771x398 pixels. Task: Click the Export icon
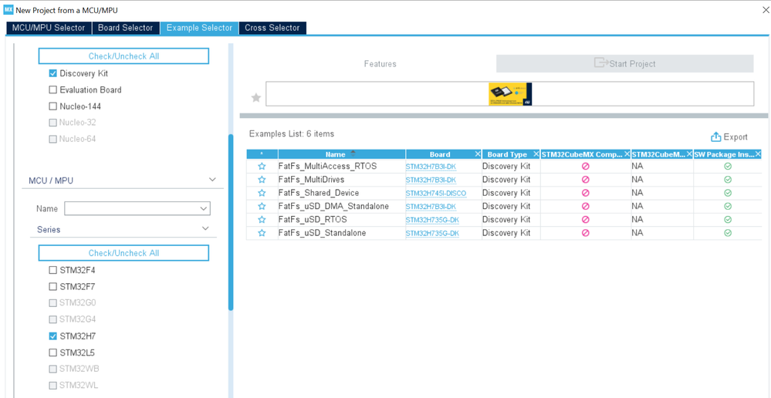pyautogui.click(x=716, y=137)
